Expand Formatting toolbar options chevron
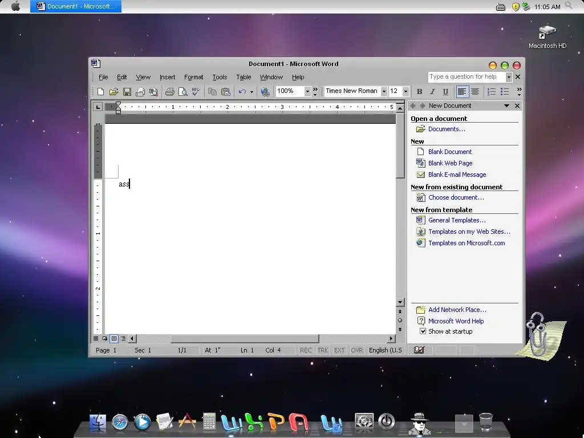584x438 pixels. [x=519, y=91]
